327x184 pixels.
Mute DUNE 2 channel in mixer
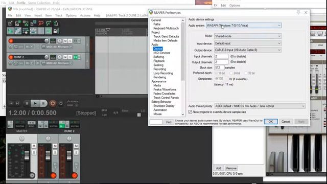coord(76,146)
